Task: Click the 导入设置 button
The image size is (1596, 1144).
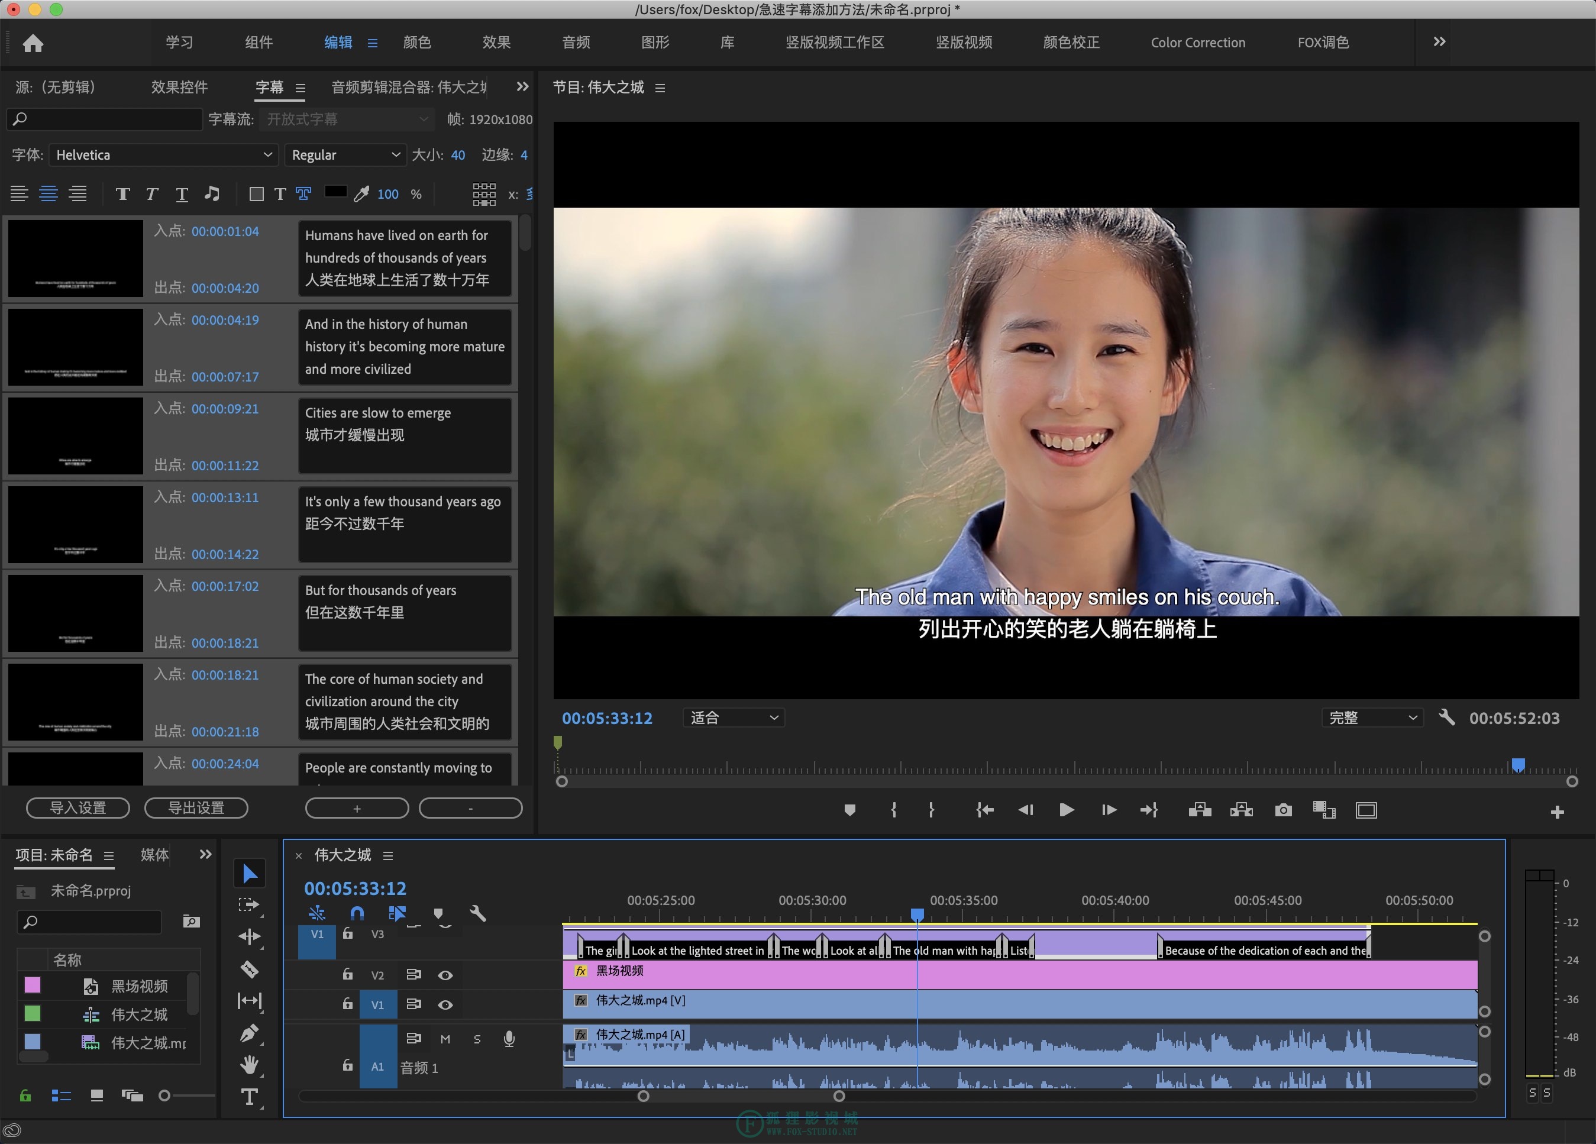Action: [x=78, y=807]
